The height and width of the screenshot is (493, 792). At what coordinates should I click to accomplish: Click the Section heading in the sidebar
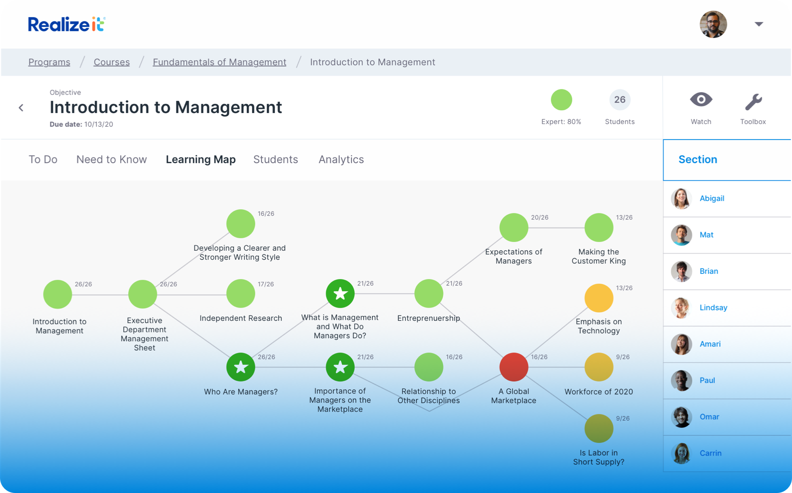pos(698,159)
